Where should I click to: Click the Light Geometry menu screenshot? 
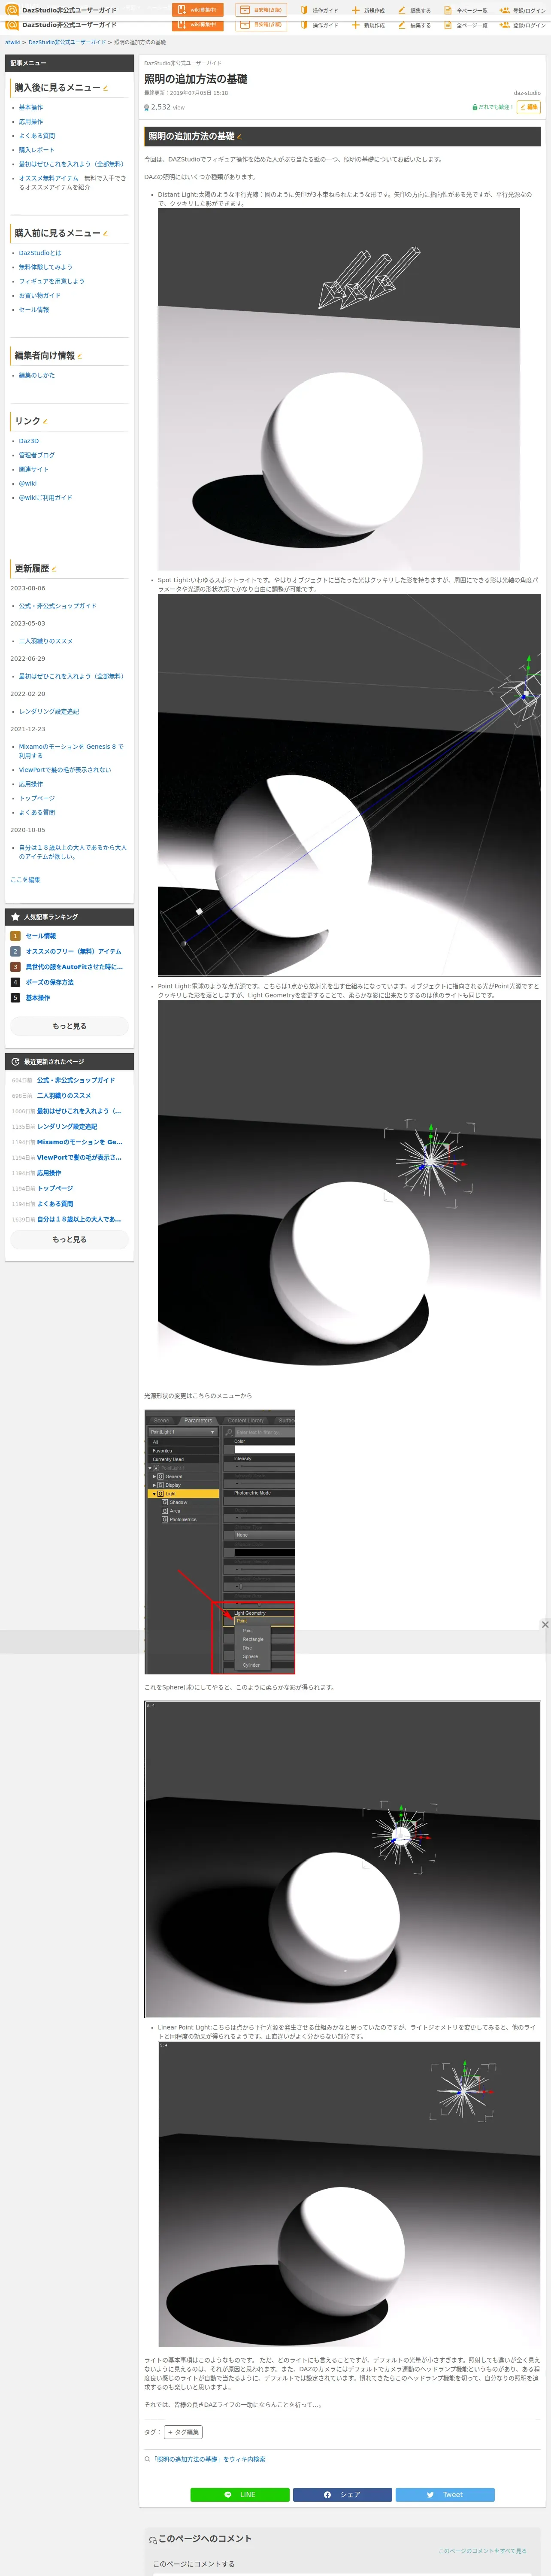pos(220,1542)
